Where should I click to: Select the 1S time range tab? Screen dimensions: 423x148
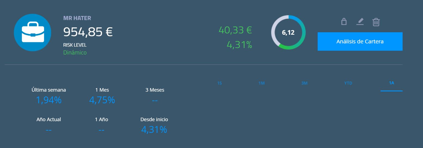click(x=220, y=83)
